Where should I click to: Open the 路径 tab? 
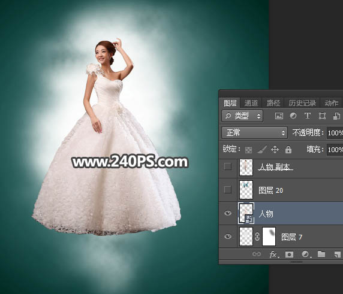(x=273, y=103)
